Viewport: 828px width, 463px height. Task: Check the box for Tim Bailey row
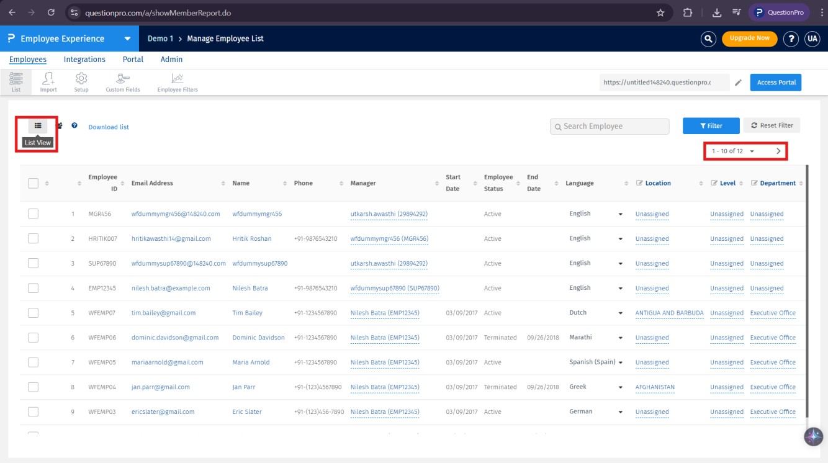[34, 313]
